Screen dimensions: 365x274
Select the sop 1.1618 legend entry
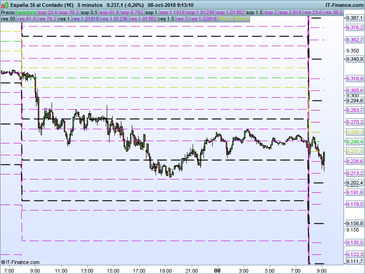pyautogui.click(x=172, y=13)
